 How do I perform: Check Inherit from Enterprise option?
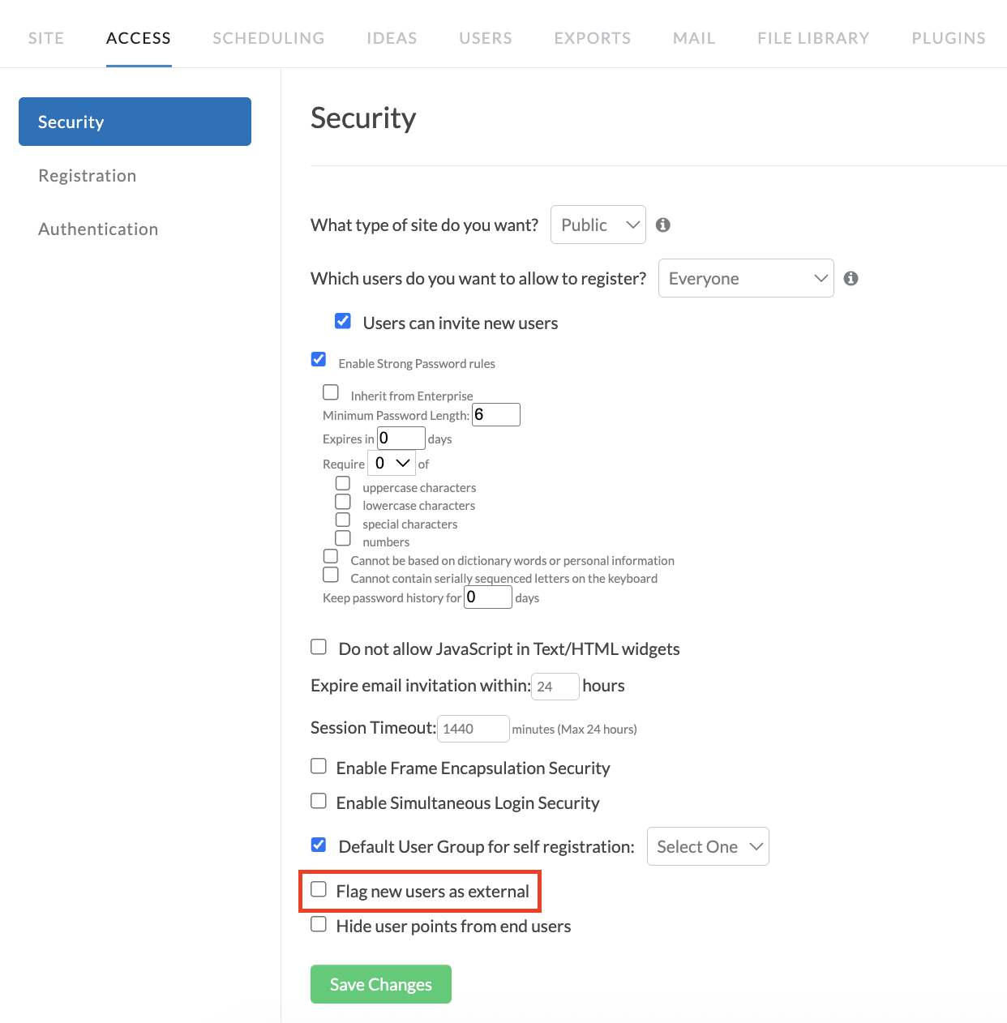(331, 392)
